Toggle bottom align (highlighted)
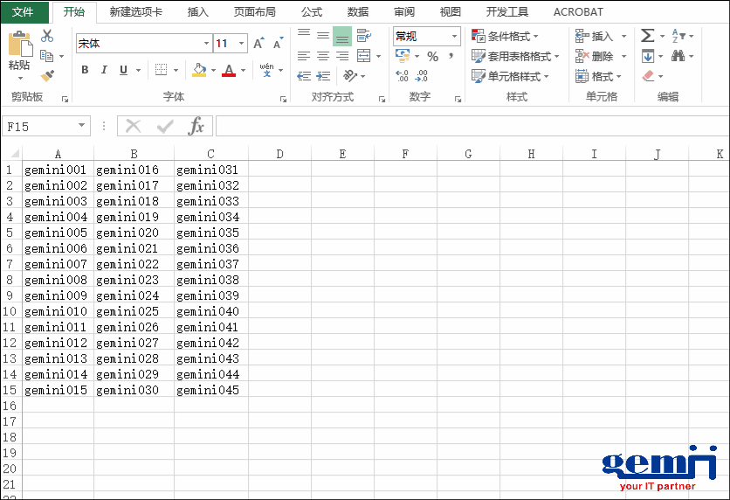The image size is (730, 500). pos(342,37)
